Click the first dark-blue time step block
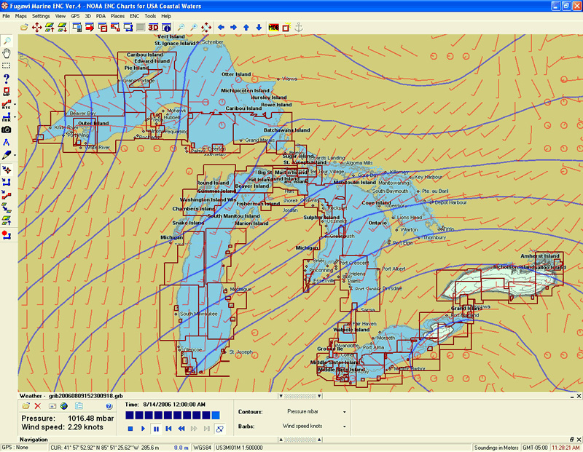 [x=130, y=415]
